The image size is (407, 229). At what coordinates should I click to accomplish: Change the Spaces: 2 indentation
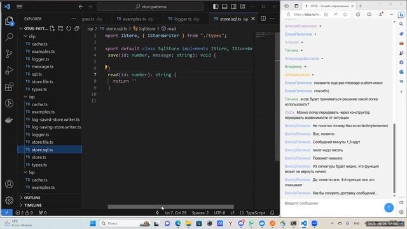(x=200, y=212)
